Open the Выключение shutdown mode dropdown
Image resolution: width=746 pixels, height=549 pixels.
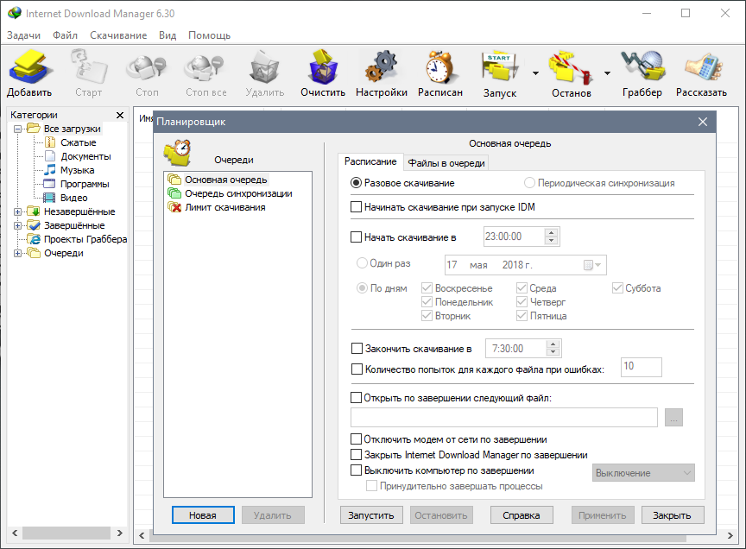pyautogui.click(x=643, y=473)
